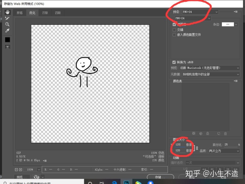Open the 循环选项 dropdown

click(x=212, y=163)
